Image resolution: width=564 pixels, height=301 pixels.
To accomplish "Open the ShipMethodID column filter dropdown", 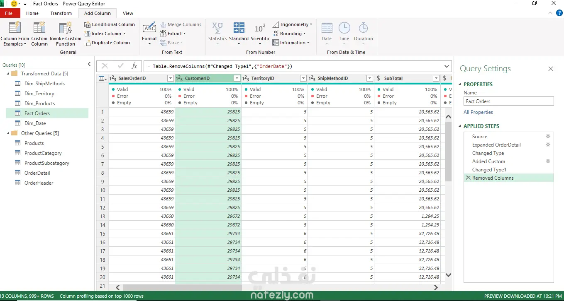I will coord(370,78).
